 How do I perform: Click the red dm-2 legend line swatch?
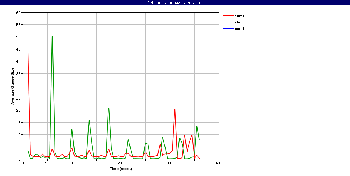[228, 15]
